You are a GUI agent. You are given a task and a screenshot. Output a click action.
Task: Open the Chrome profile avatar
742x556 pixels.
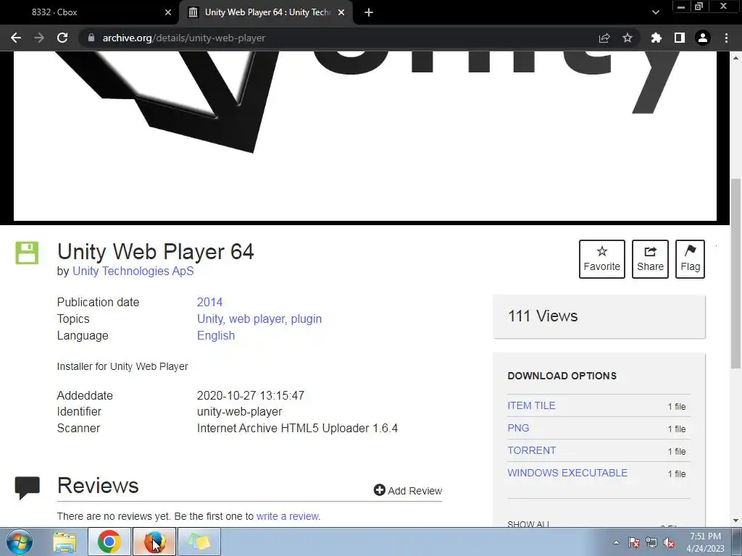(x=703, y=38)
